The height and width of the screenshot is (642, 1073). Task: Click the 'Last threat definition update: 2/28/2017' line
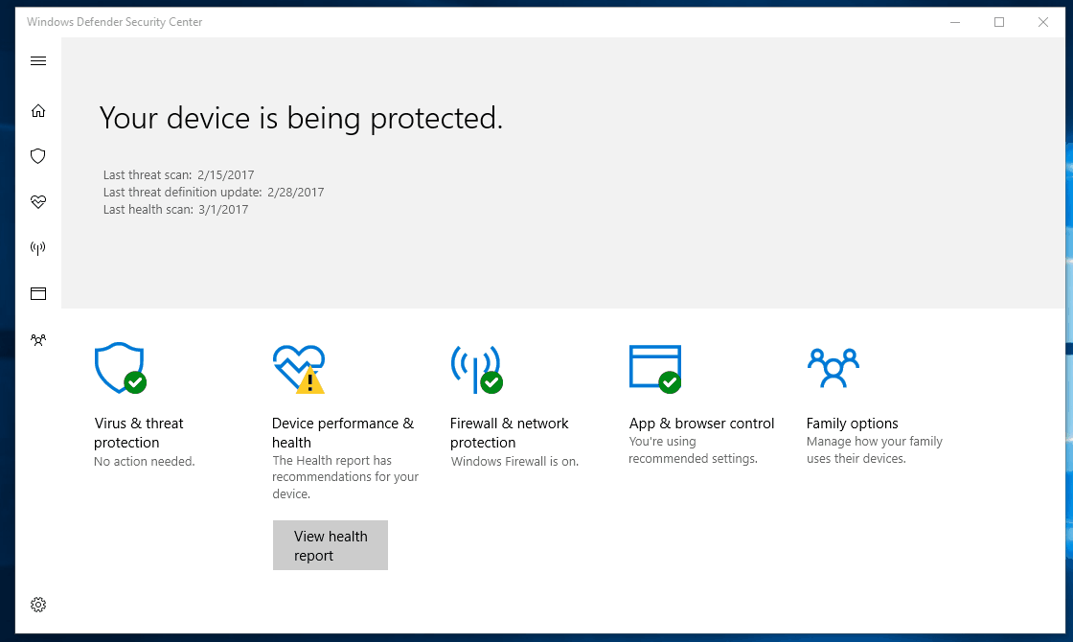point(214,193)
